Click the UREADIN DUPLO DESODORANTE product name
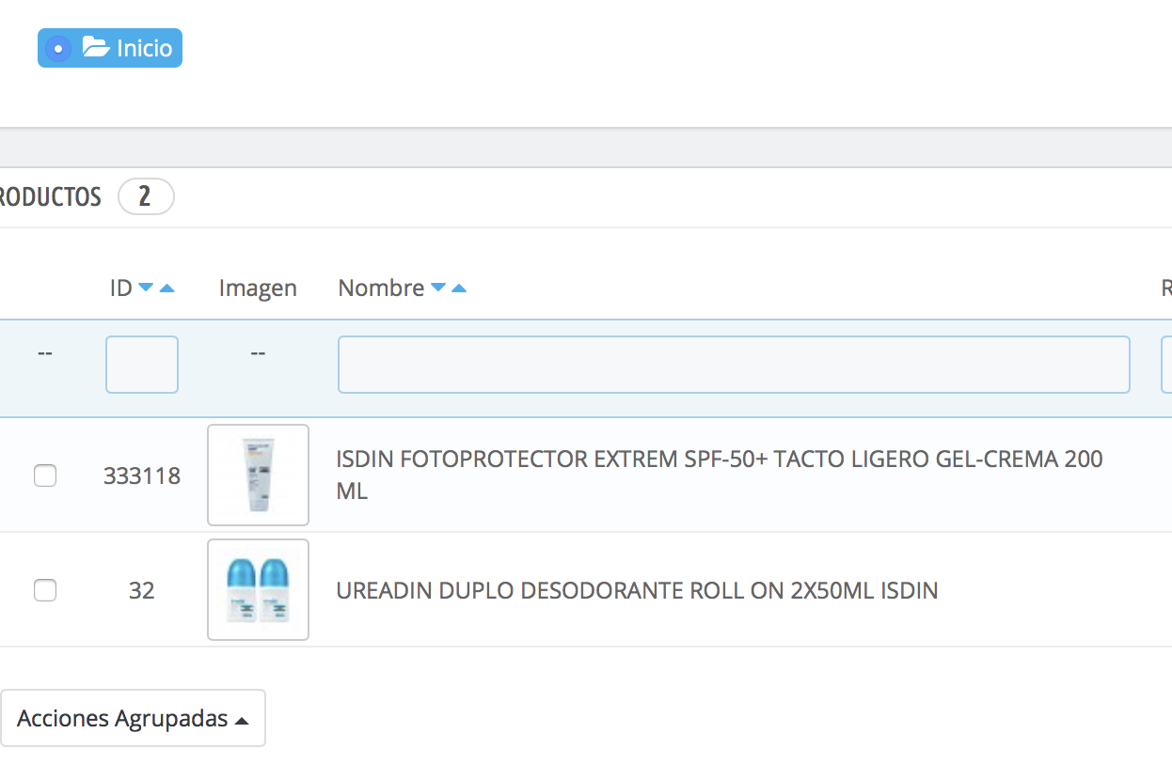Image resolution: width=1172 pixels, height=780 pixels. tap(637, 591)
